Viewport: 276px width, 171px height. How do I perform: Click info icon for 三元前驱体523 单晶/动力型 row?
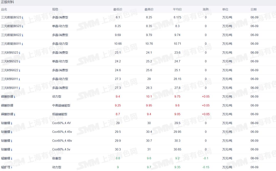[x=22, y=26]
